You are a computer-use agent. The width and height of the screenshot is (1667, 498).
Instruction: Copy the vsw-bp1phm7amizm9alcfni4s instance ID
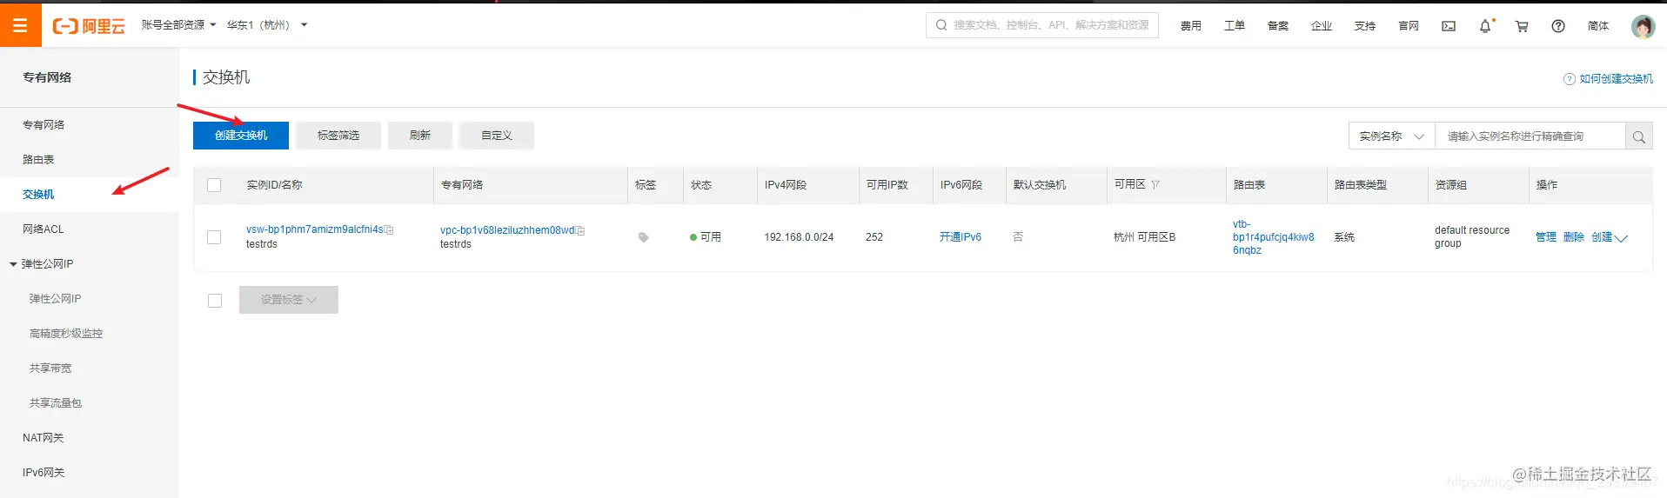click(389, 229)
